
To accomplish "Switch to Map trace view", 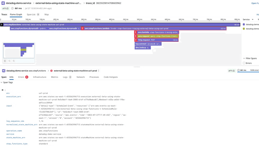I will click(47, 14).
